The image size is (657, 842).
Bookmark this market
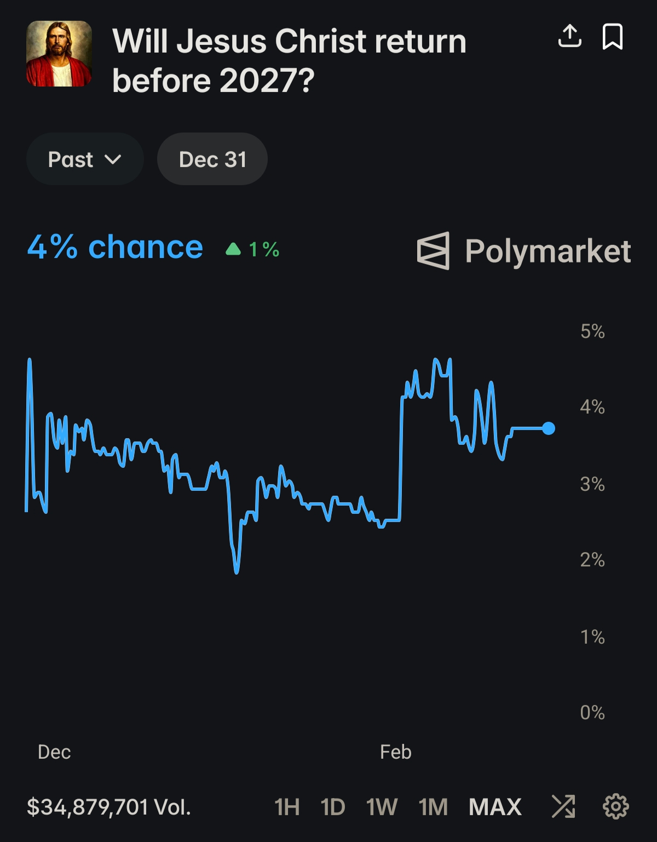tap(612, 37)
